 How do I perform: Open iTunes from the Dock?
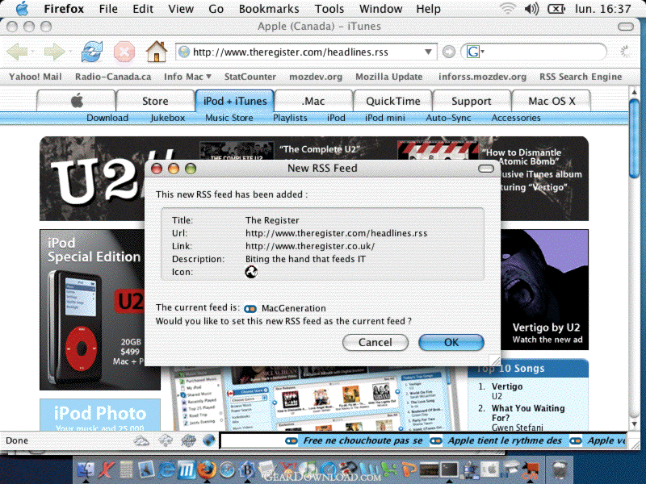[x=307, y=469]
